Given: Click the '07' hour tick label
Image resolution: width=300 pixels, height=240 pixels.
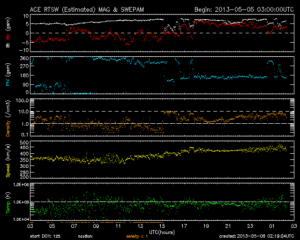Looking at the screenshot, I should point(74,226).
